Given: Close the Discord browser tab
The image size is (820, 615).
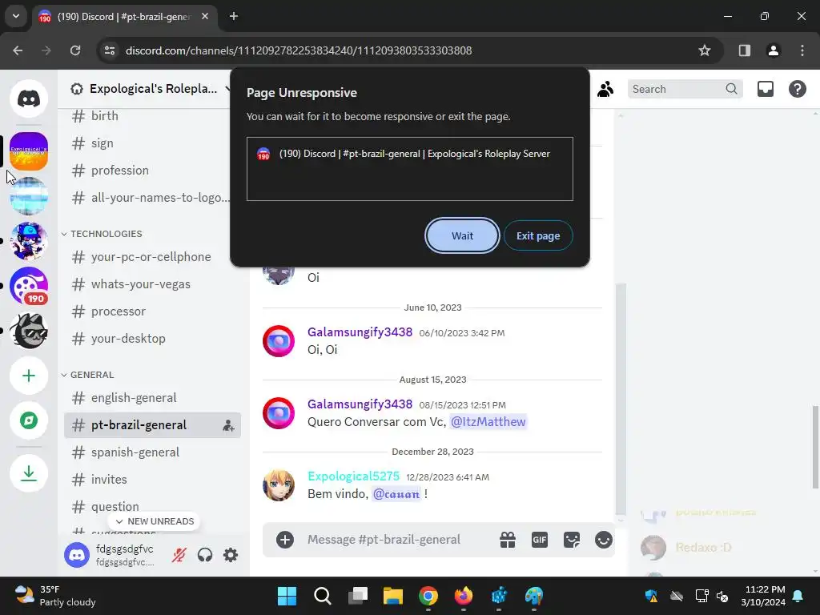Looking at the screenshot, I should click(205, 16).
